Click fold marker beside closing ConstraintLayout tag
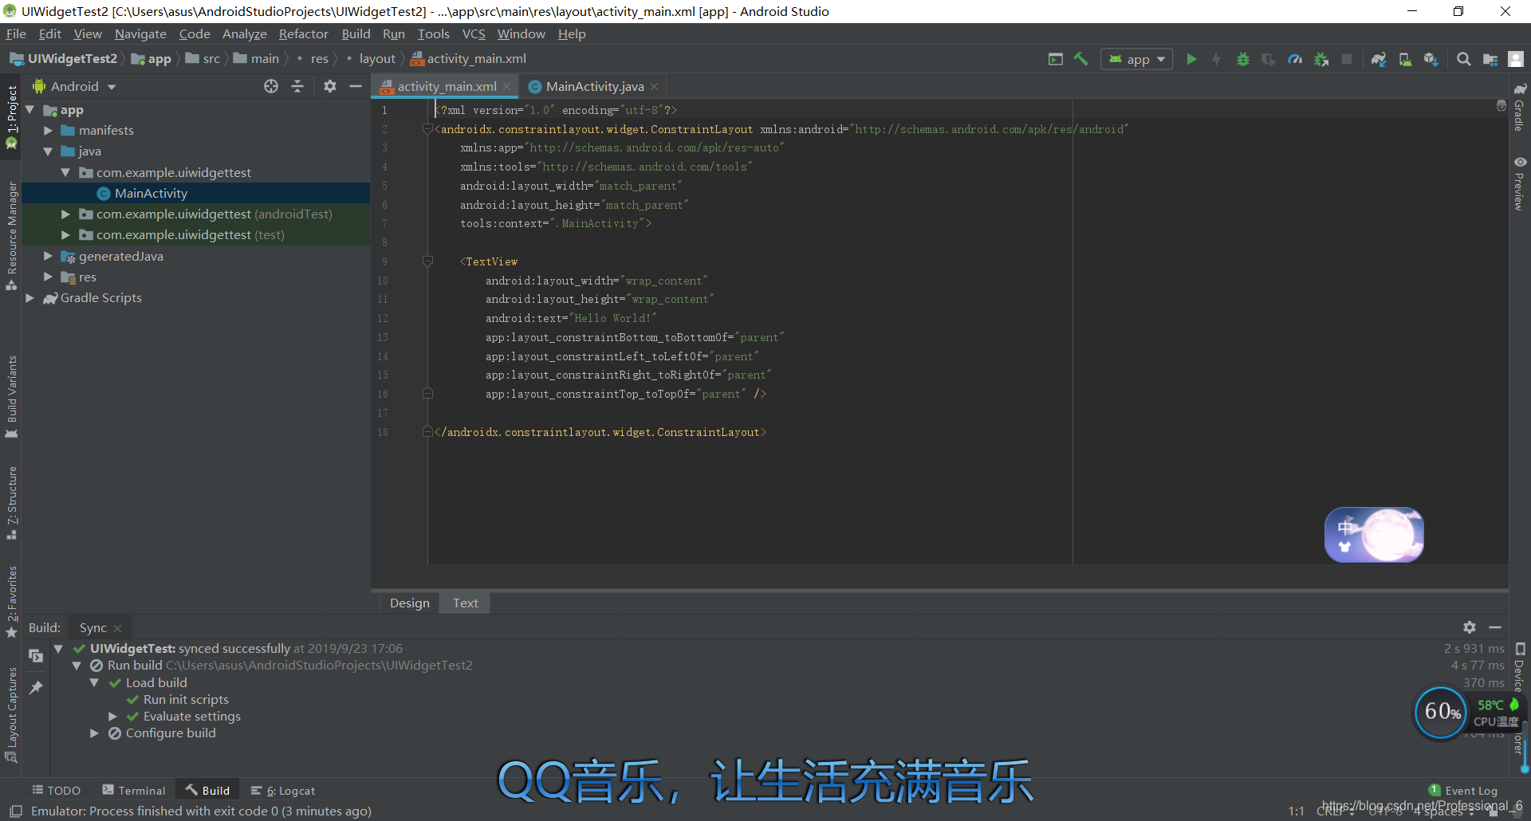Image resolution: width=1531 pixels, height=821 pixels. [x=427, y=432]
